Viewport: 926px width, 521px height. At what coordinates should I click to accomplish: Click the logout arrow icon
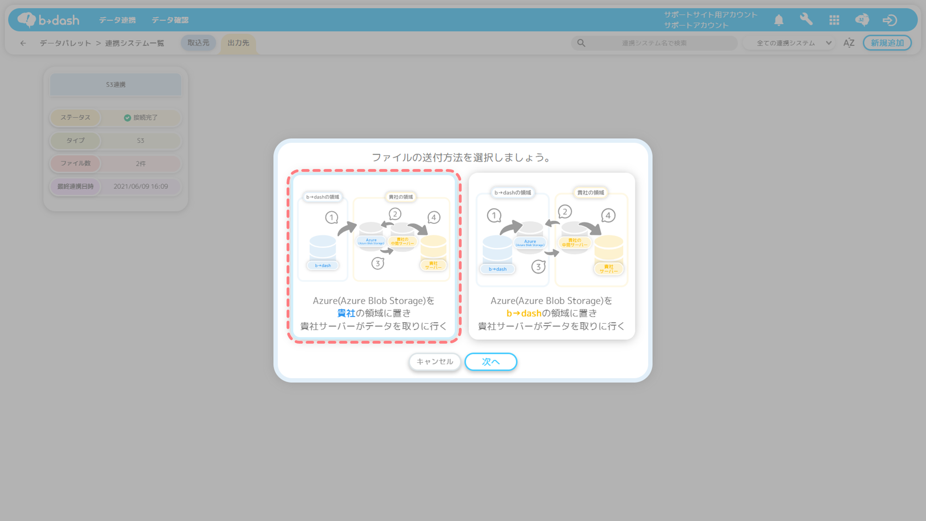coord(890,20)
